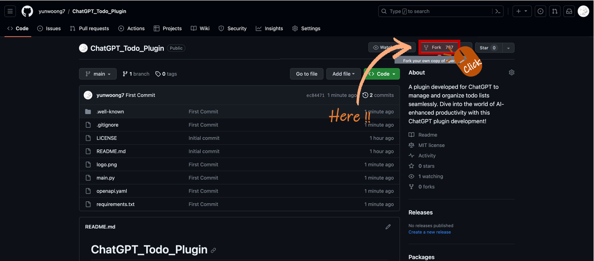The height and width of the screenshot is (261, 594).
Task: View the 0 stars link
Action: tap(422, 166)
